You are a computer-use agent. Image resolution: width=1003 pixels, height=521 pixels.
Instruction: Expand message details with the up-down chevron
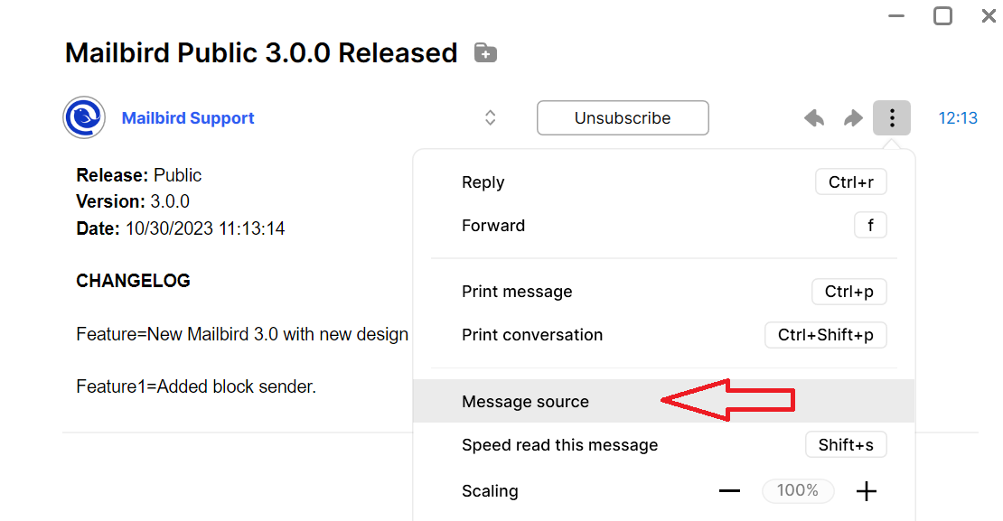[490, 117]
